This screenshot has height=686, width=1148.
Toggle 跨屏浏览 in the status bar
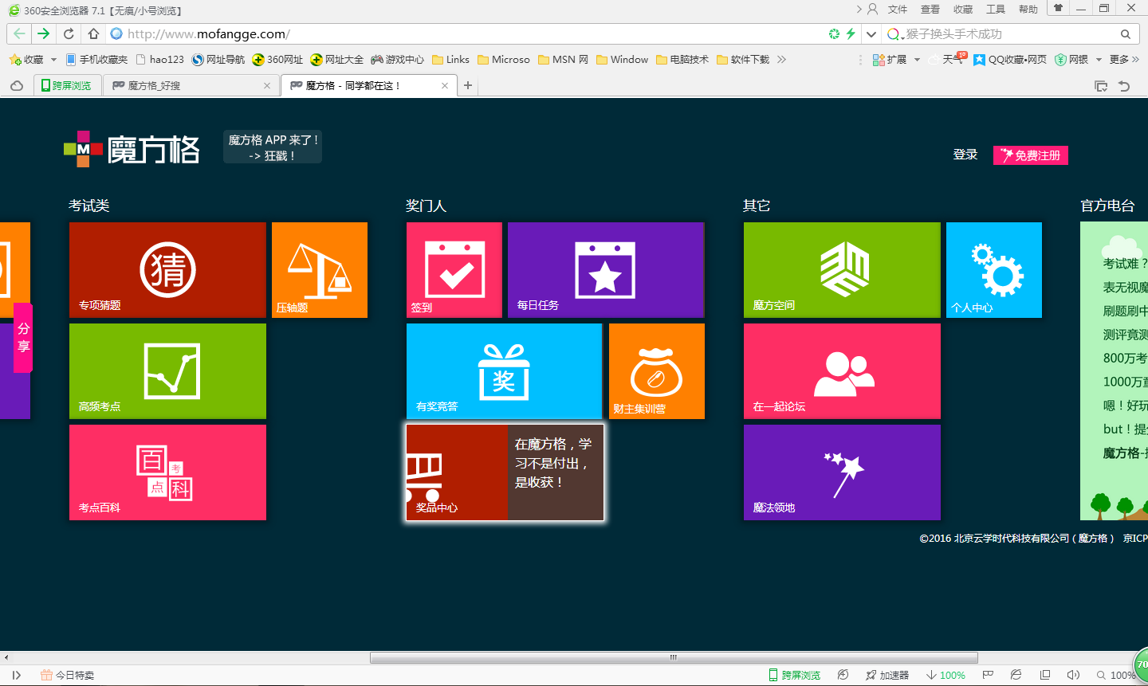click(794, 675)
